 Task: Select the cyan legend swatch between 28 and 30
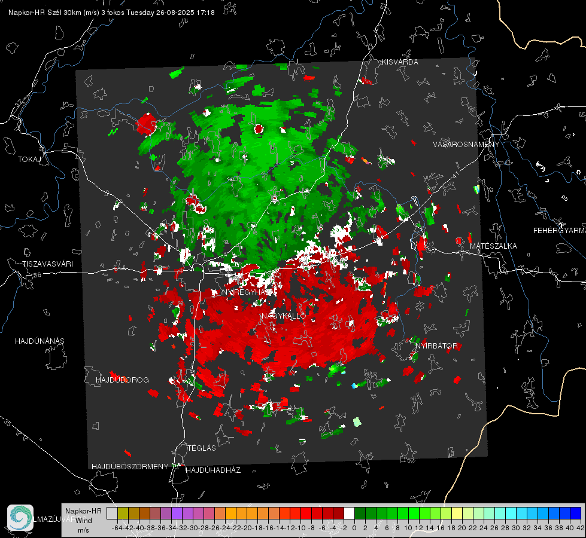pyautogui.click(x=511, y=513)
